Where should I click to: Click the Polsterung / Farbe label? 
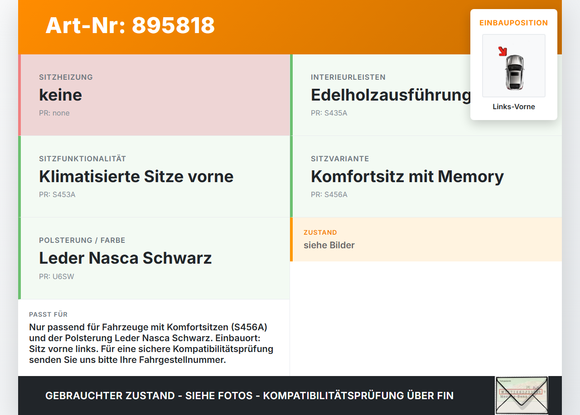[x=82, y=240]
